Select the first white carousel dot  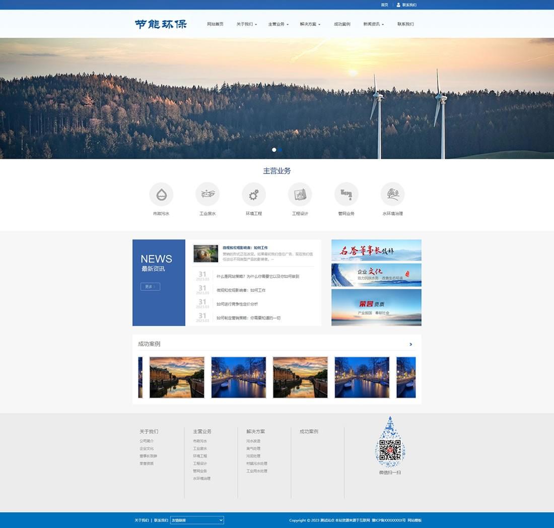274,150
